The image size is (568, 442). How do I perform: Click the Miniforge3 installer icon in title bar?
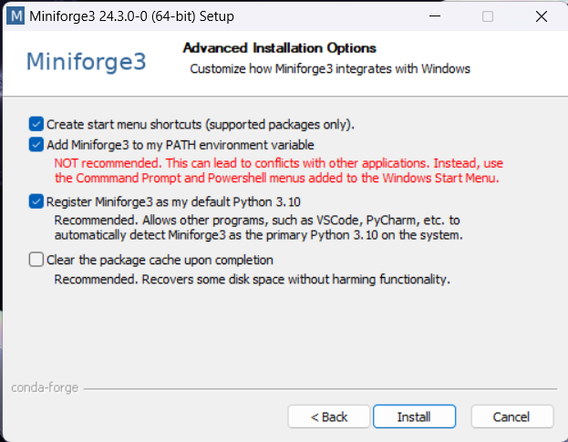coord(15,15)
